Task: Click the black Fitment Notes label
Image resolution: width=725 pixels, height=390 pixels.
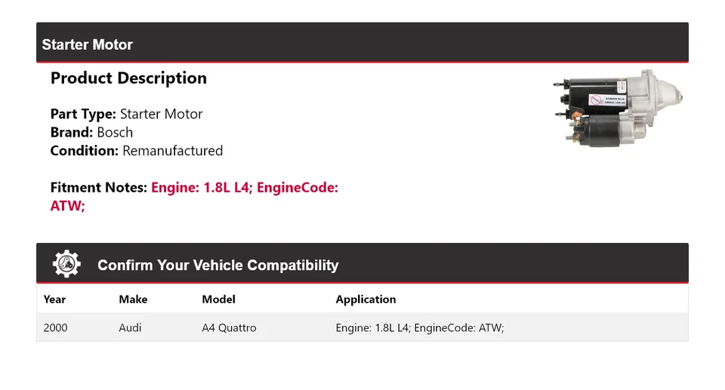Action: click(98, 188)
